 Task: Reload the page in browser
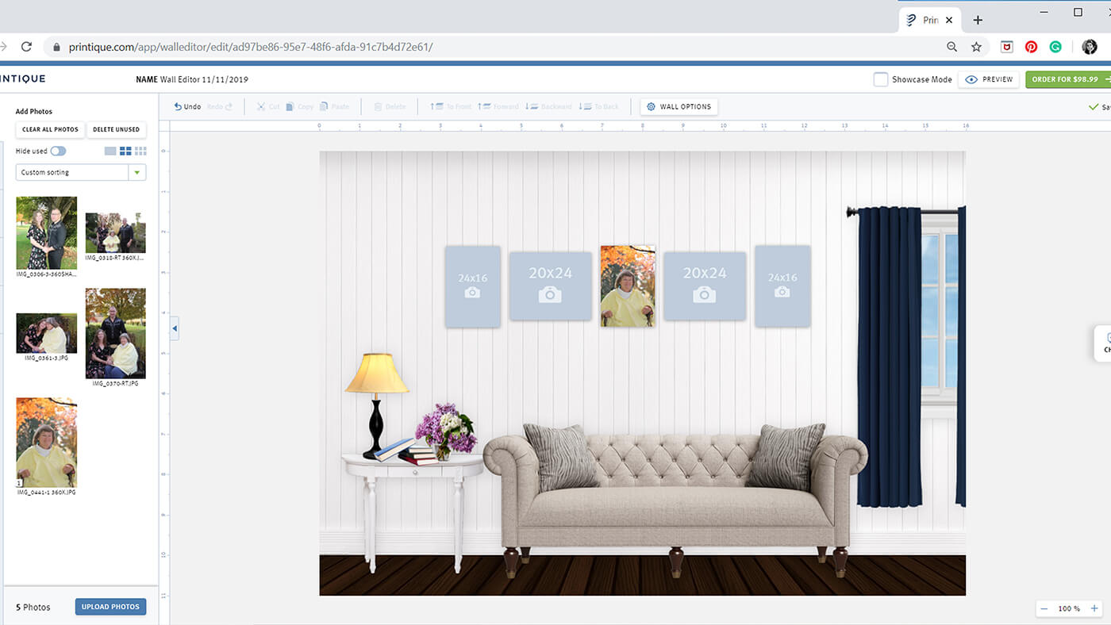pyautogui.click(x=26, y=47)
